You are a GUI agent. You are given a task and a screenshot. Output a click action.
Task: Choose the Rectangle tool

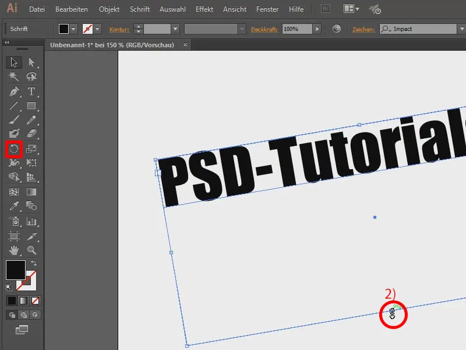[x=31, y=106]
